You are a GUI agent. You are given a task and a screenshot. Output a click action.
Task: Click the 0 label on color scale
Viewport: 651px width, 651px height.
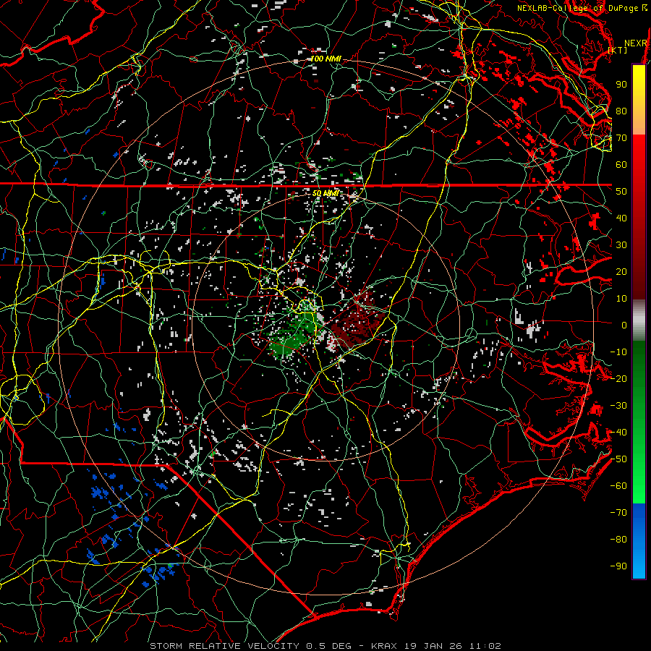(x=624, y=325)
